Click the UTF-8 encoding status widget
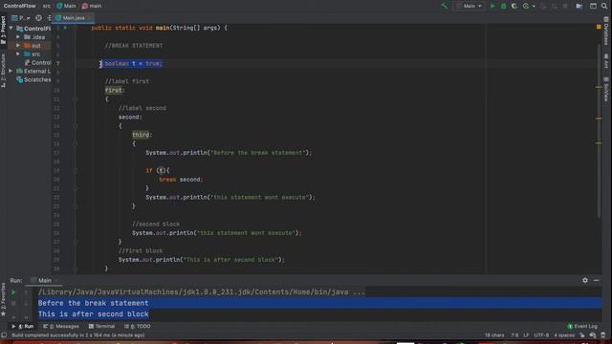The image size is (612, 344). (541, 335)
